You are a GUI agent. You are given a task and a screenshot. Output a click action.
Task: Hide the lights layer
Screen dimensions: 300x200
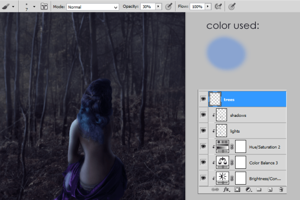203,131
